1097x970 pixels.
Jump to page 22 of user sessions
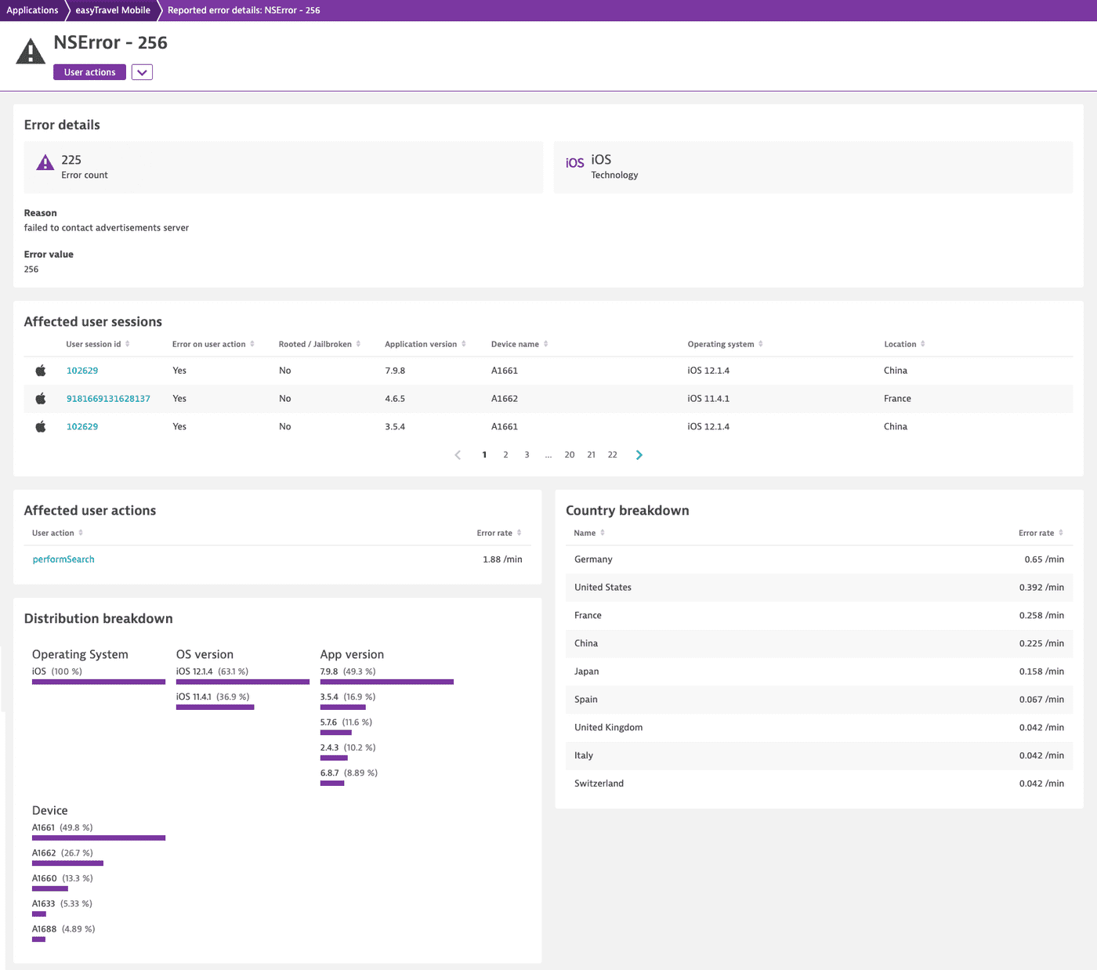[x=612, y=454]
